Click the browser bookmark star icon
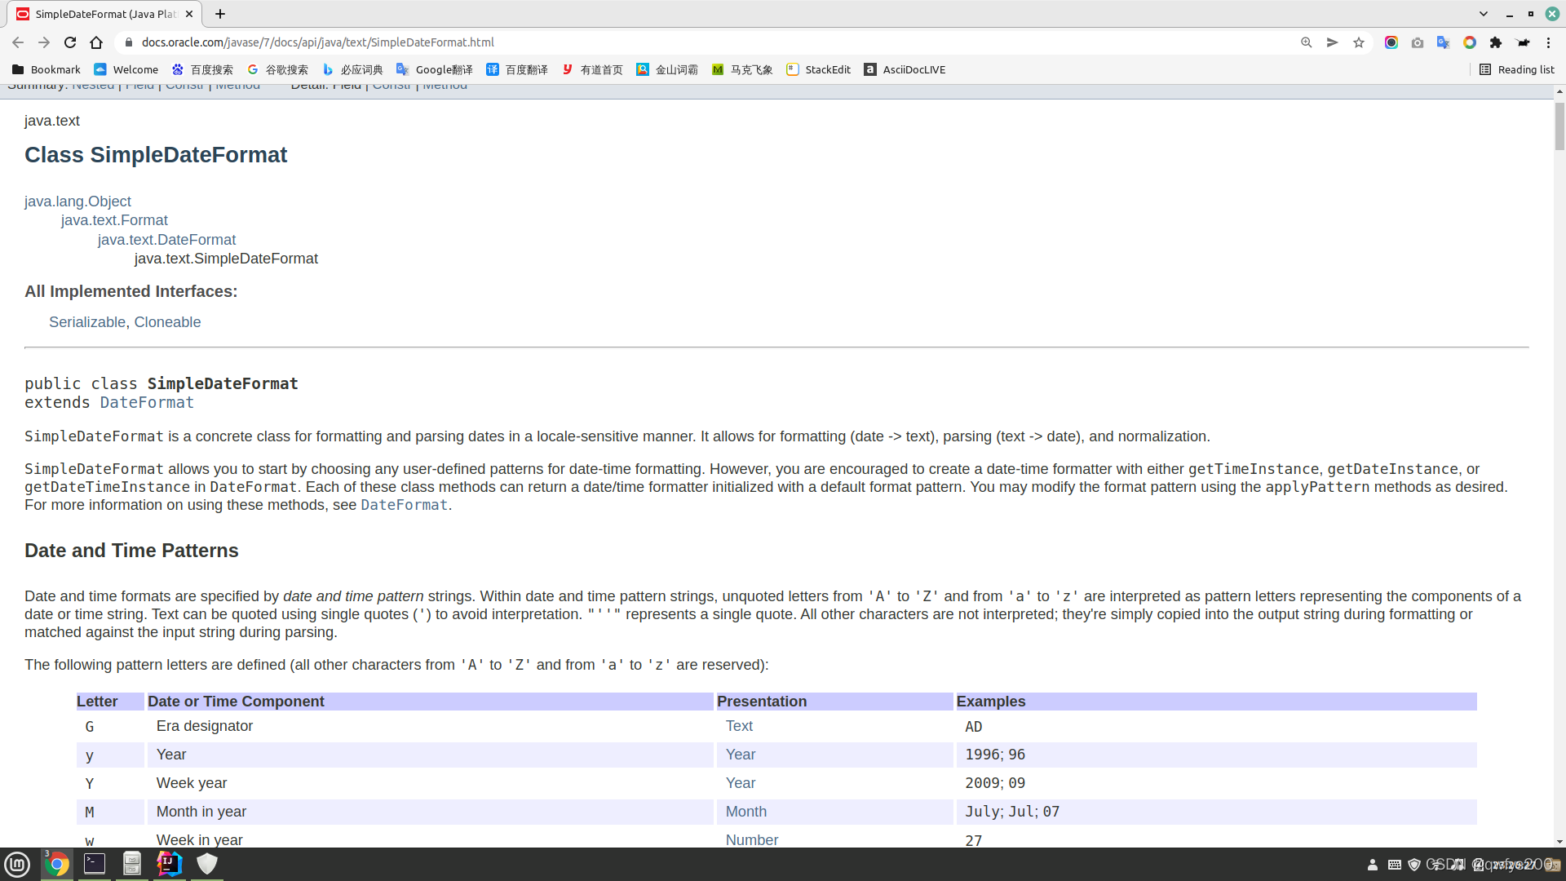This screenshot has height=881, width=1566. point(1357,42)
